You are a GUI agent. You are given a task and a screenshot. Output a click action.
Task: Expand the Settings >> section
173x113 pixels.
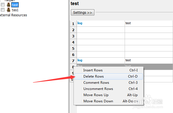point(83,13)
